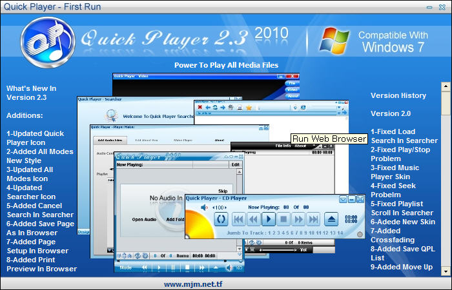
Task: Click the searcher magnifier icon in the Searcher window
Action: 112,115
